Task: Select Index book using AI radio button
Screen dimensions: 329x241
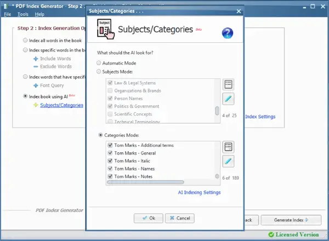Action: (25, 96)
